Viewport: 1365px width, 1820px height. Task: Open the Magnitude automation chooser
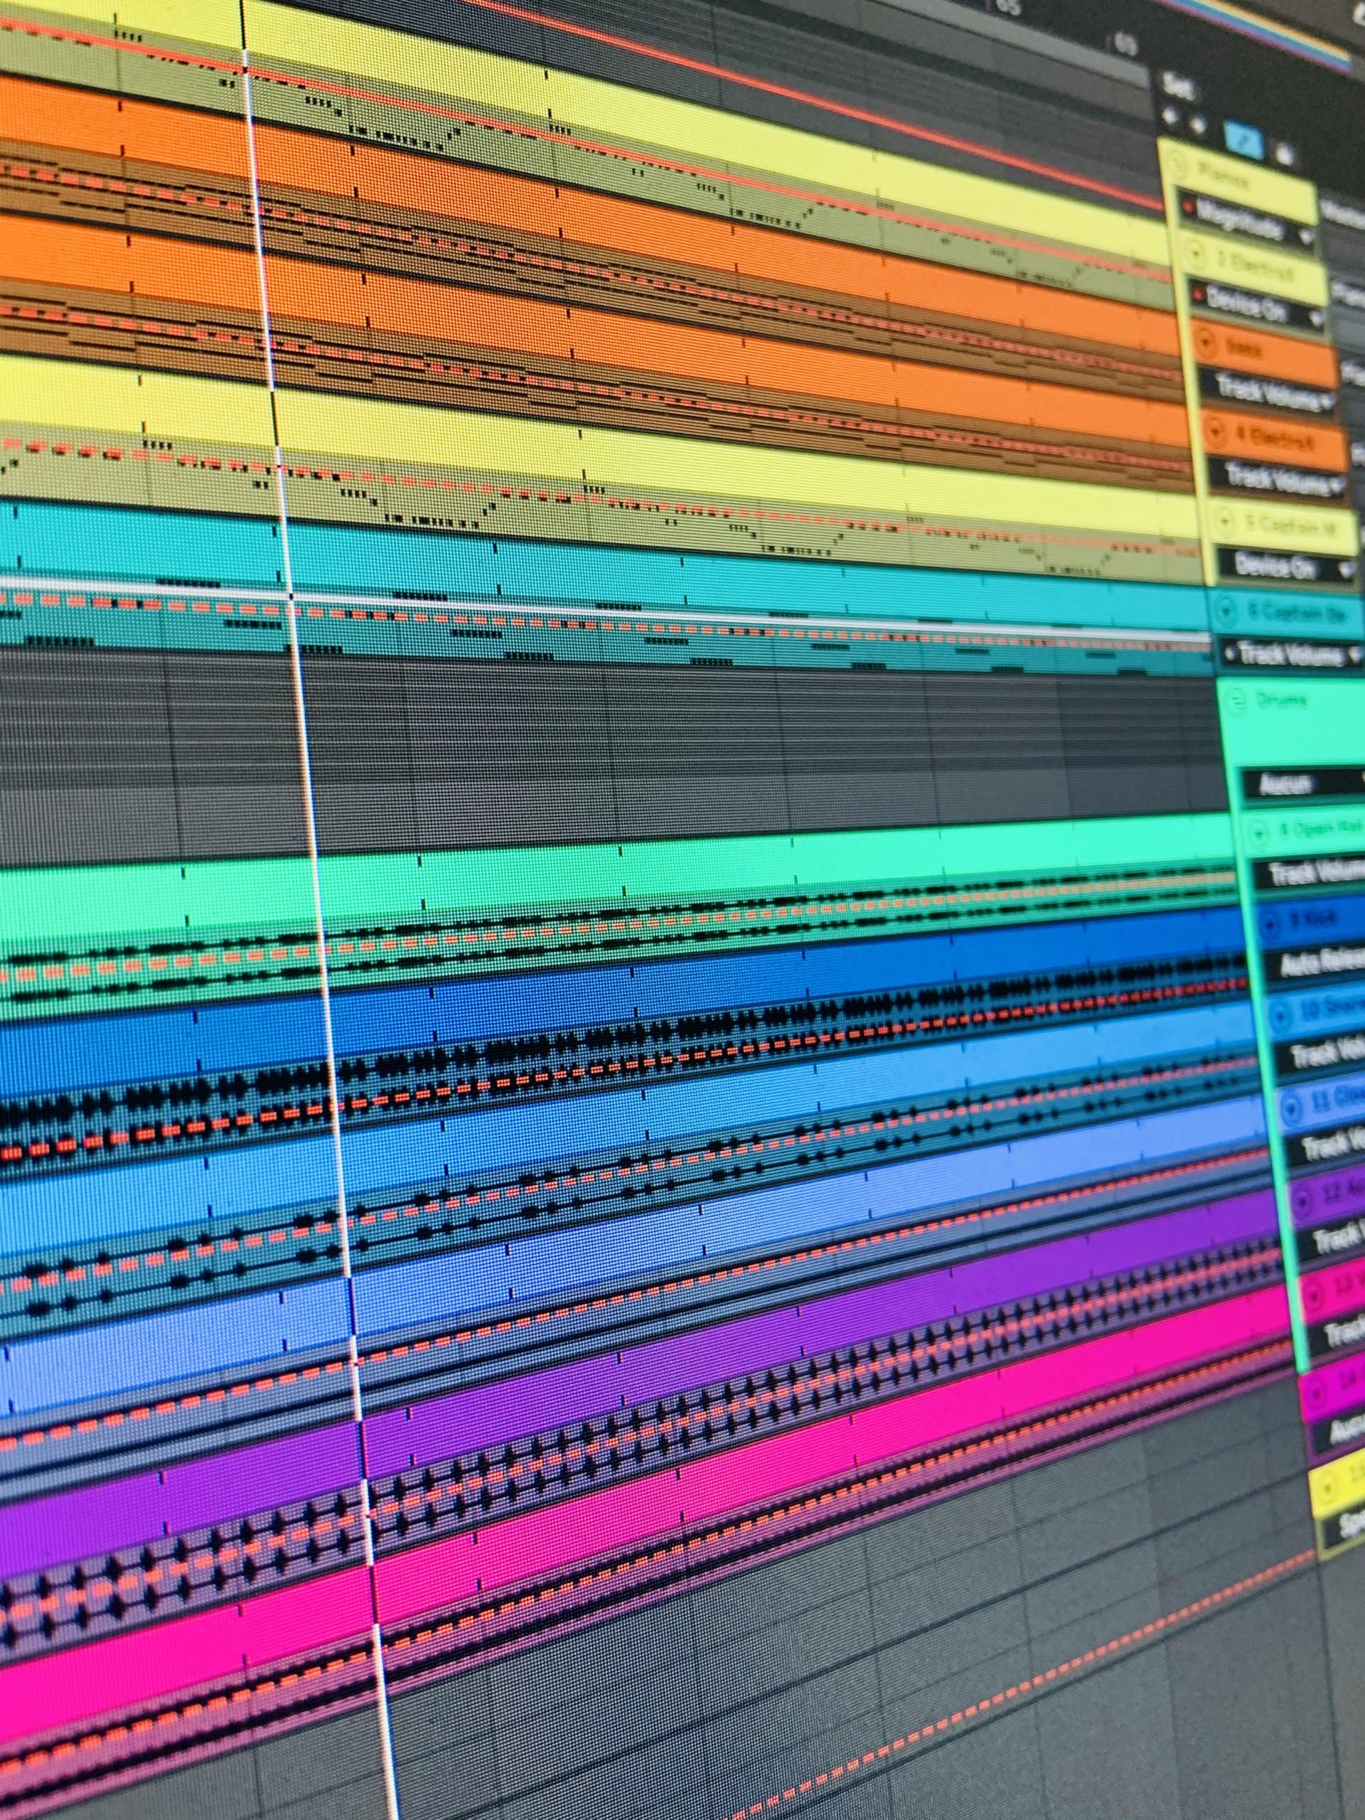pyautogui.click(x=1248, y=220)
